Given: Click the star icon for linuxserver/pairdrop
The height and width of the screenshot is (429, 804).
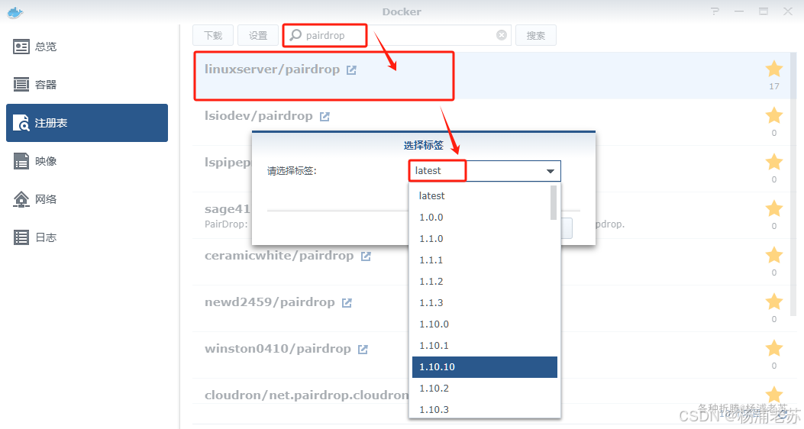Looking at the screenshot, I should pyautogui.click(x=773, y=69).
